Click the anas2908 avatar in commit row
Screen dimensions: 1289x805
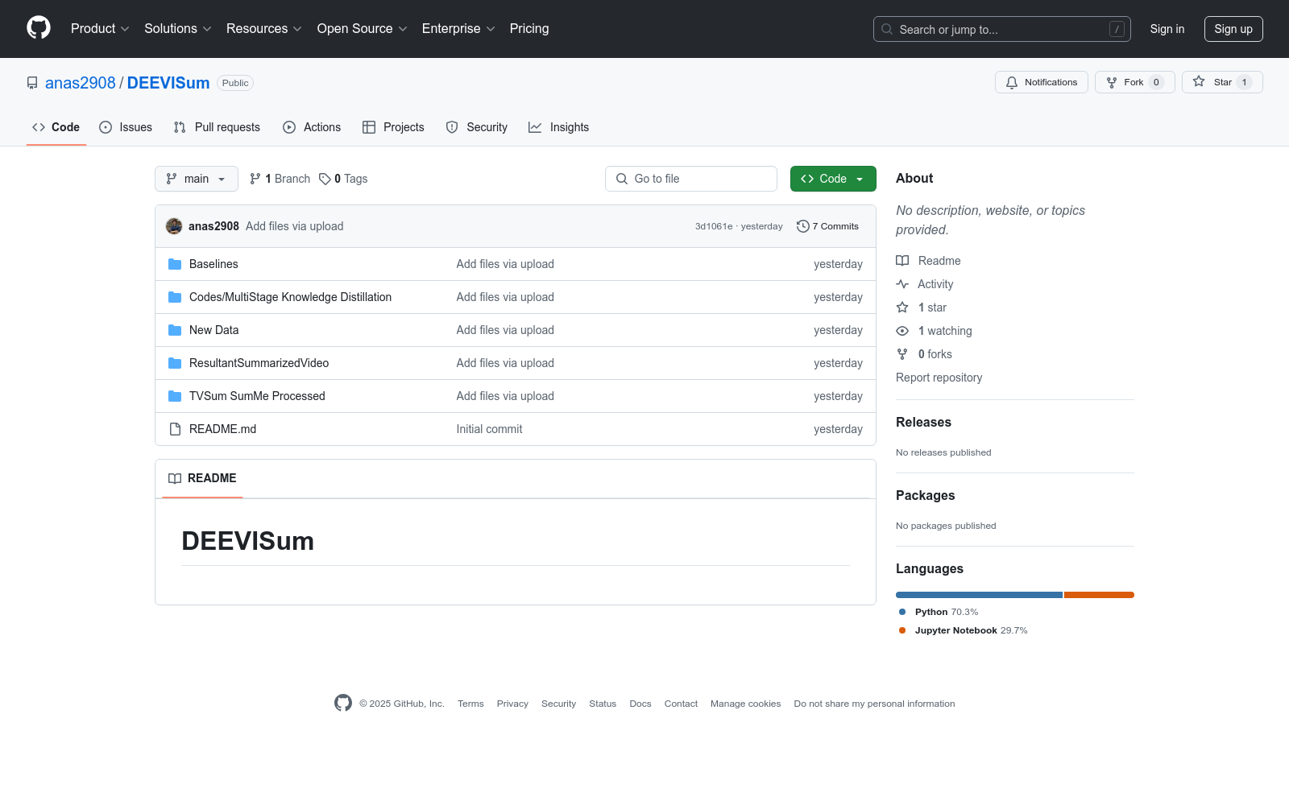click(174, 226)
